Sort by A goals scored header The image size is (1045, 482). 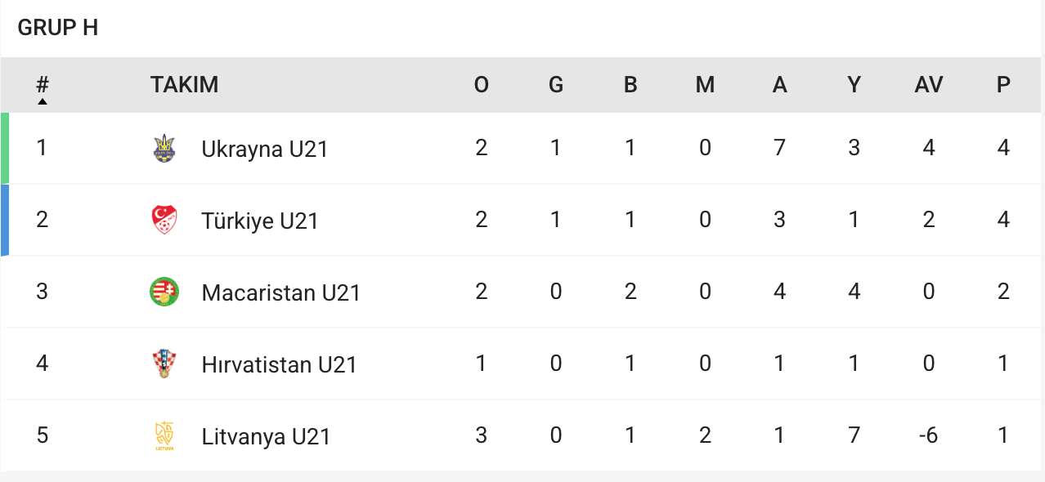[x=779, y=85]
